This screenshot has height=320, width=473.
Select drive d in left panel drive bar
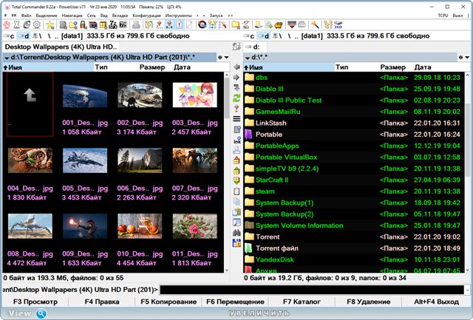coord(24,36)
